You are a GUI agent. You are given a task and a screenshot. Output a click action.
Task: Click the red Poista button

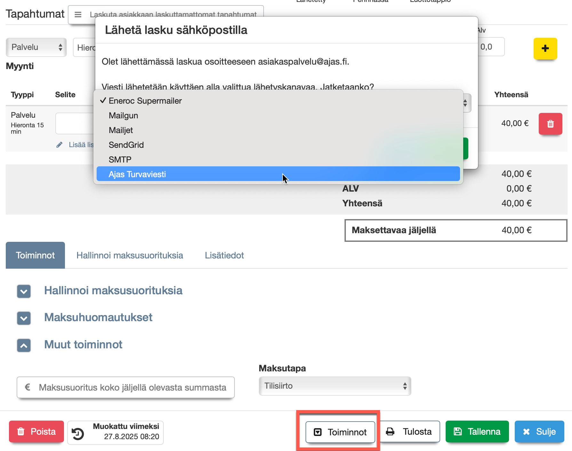(36, 432)
